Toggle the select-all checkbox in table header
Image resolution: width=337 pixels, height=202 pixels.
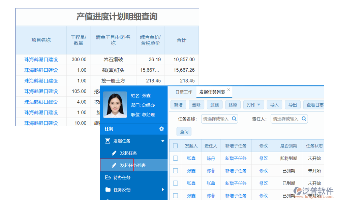click(175, 146)
